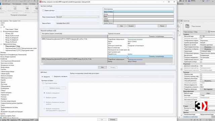Click the highlighted 'Показать типоразмеры' button

pos(140,56)
